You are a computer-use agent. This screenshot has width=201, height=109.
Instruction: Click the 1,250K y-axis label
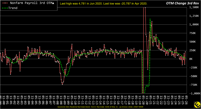(x=194, y=16)
